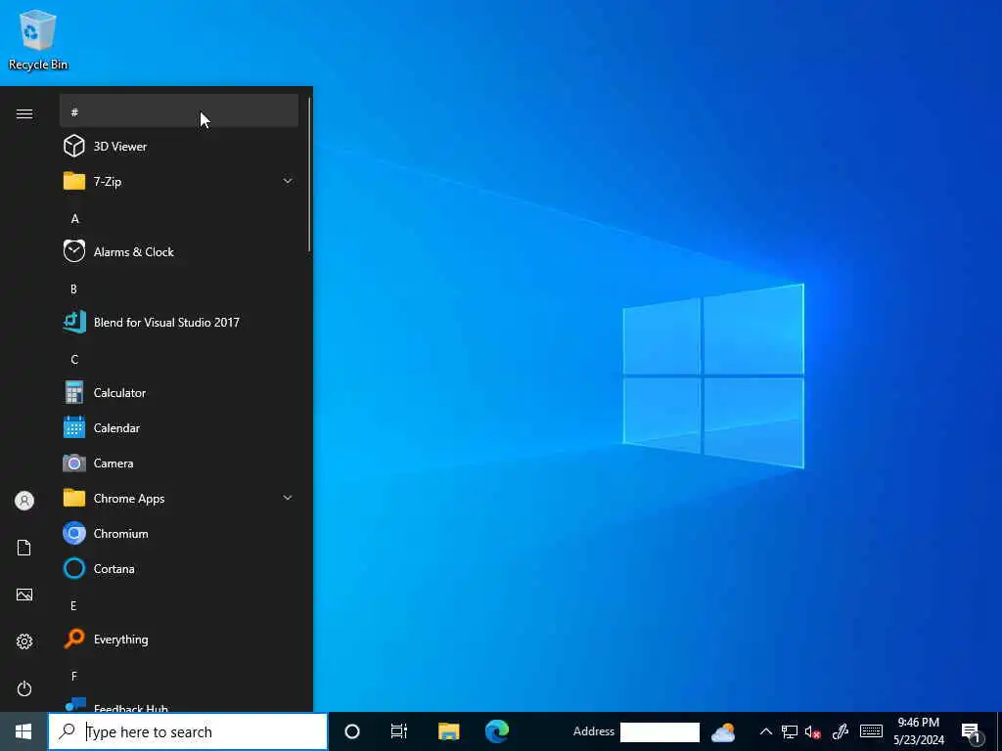The height and width of the screenshot is (751, 1002).
Task: Open the touch keyboard tray icon
Action: (871, 731)
